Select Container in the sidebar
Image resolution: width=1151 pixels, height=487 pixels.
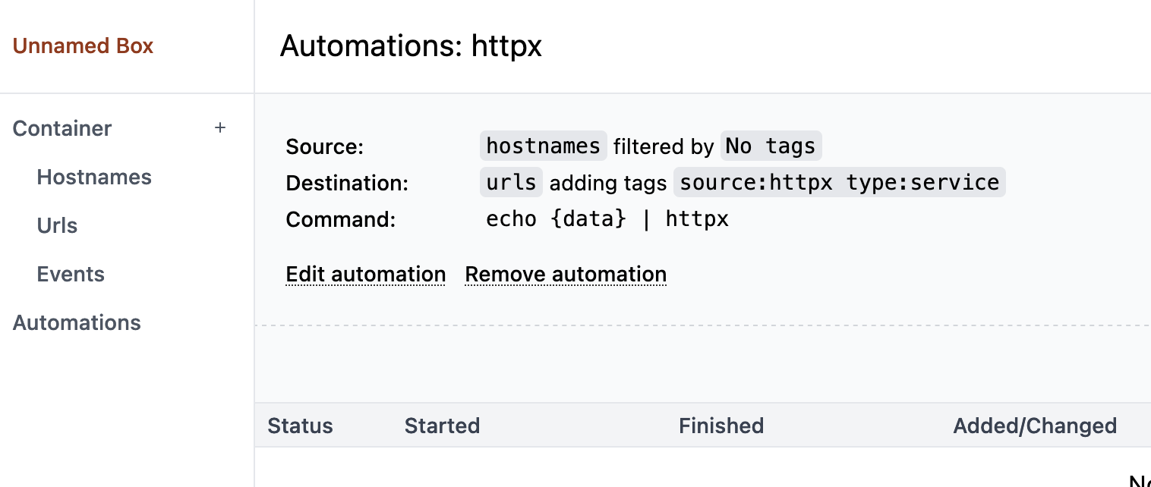click(x=62, y=128)
